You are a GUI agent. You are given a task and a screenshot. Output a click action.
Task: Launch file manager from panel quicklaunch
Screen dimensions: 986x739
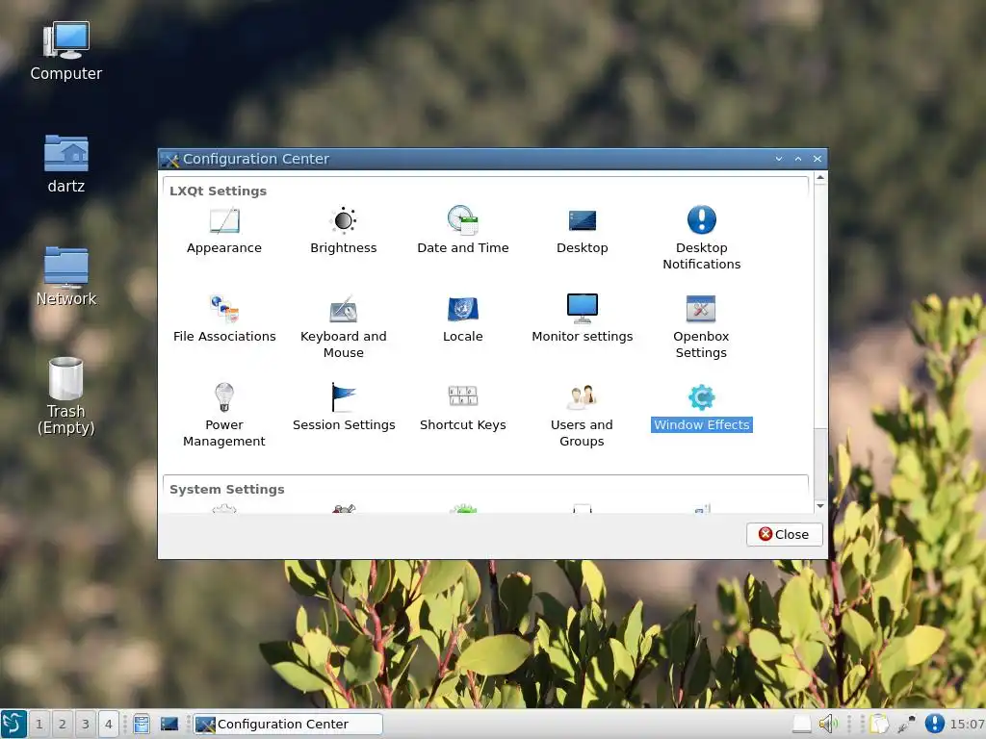142,724
